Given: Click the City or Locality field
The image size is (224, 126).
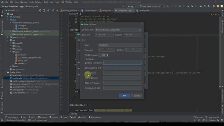Looking at the screenshot, I should tap(122, 78).
